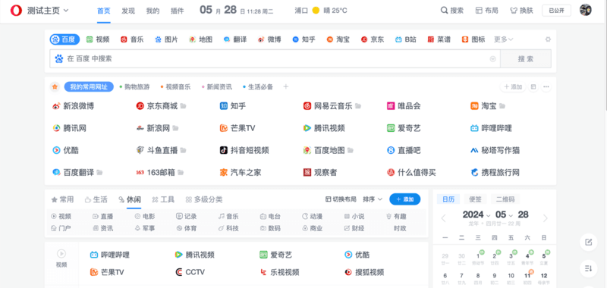Expand the 更多 search engines dropdown
Viewport: 607px width, 288px height.
pyautogui.click(x=504, y=39)
